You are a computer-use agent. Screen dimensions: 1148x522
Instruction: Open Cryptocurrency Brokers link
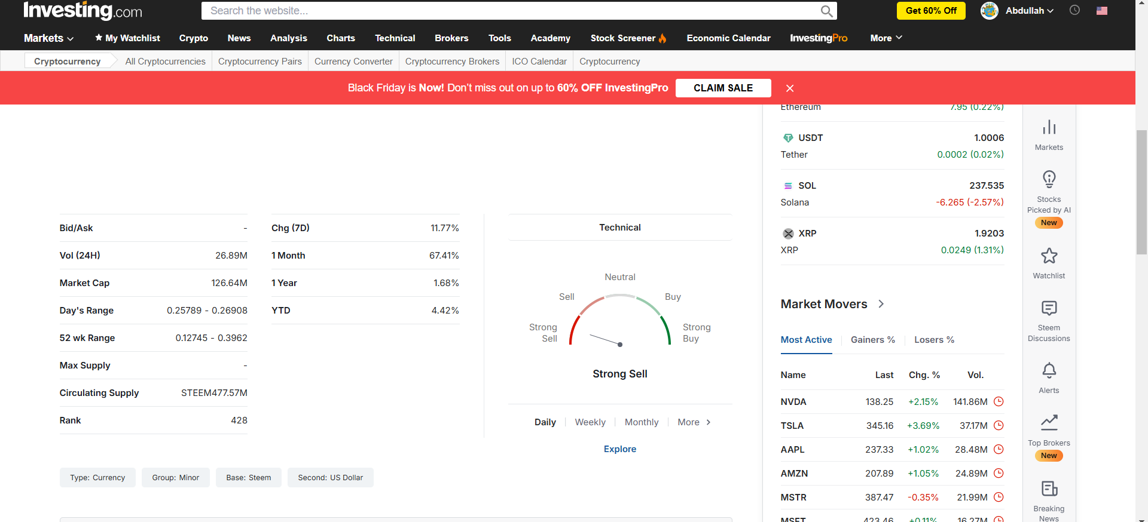click(x=452, y=62)
